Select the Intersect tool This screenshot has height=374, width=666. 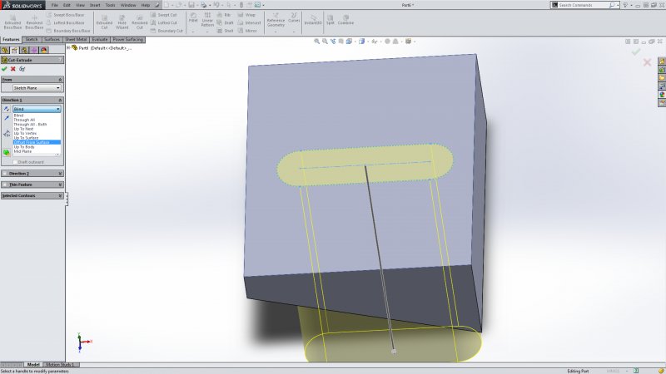pos(249,22)
